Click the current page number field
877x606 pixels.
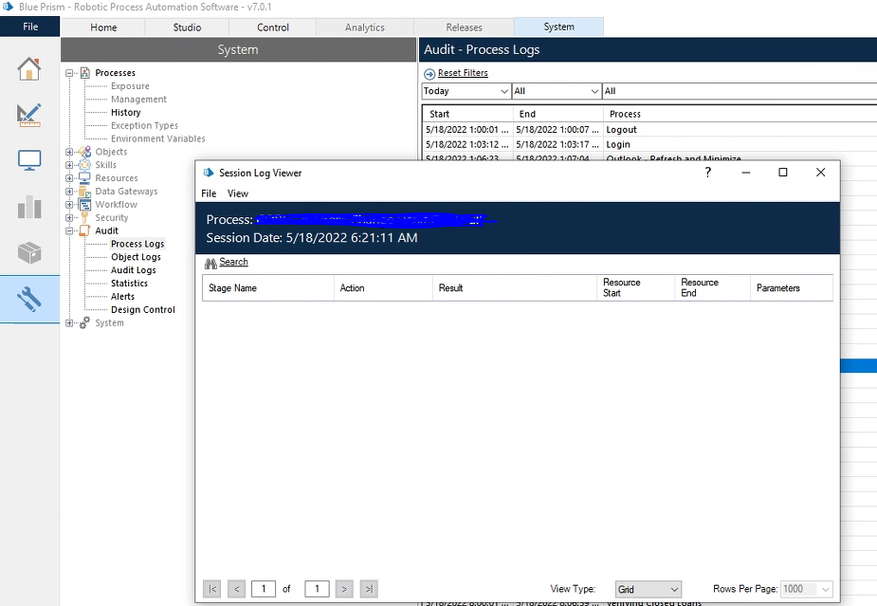pos(264,589)
